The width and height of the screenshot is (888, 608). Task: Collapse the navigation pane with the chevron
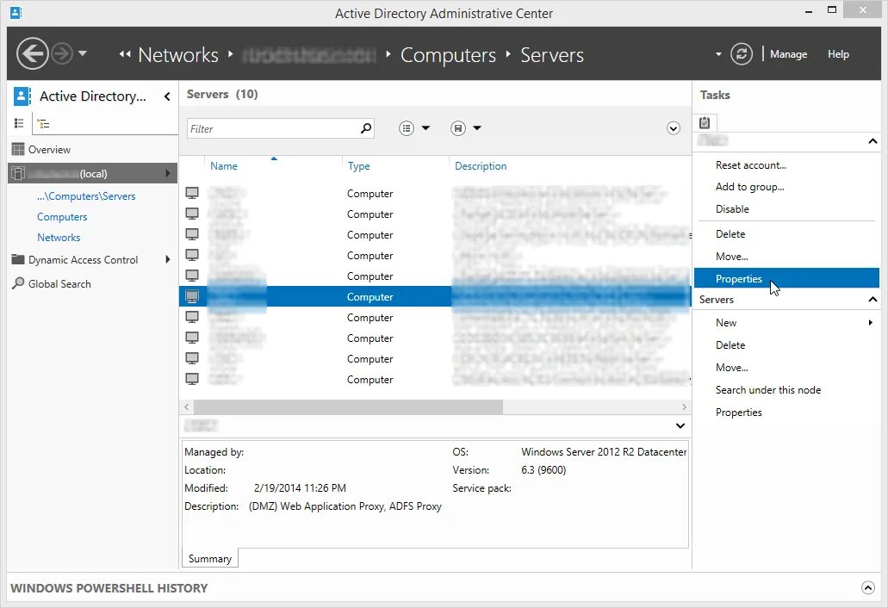(167, 96)
